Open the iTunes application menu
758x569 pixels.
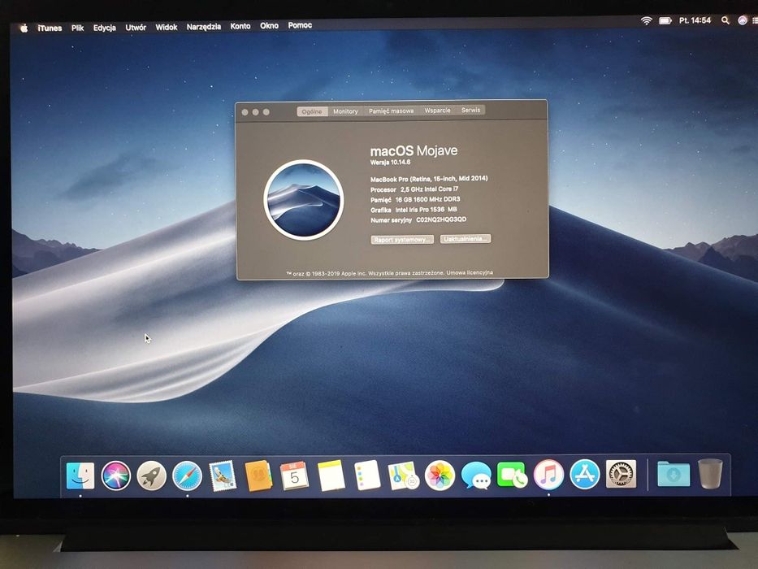(x=50, y=28)
